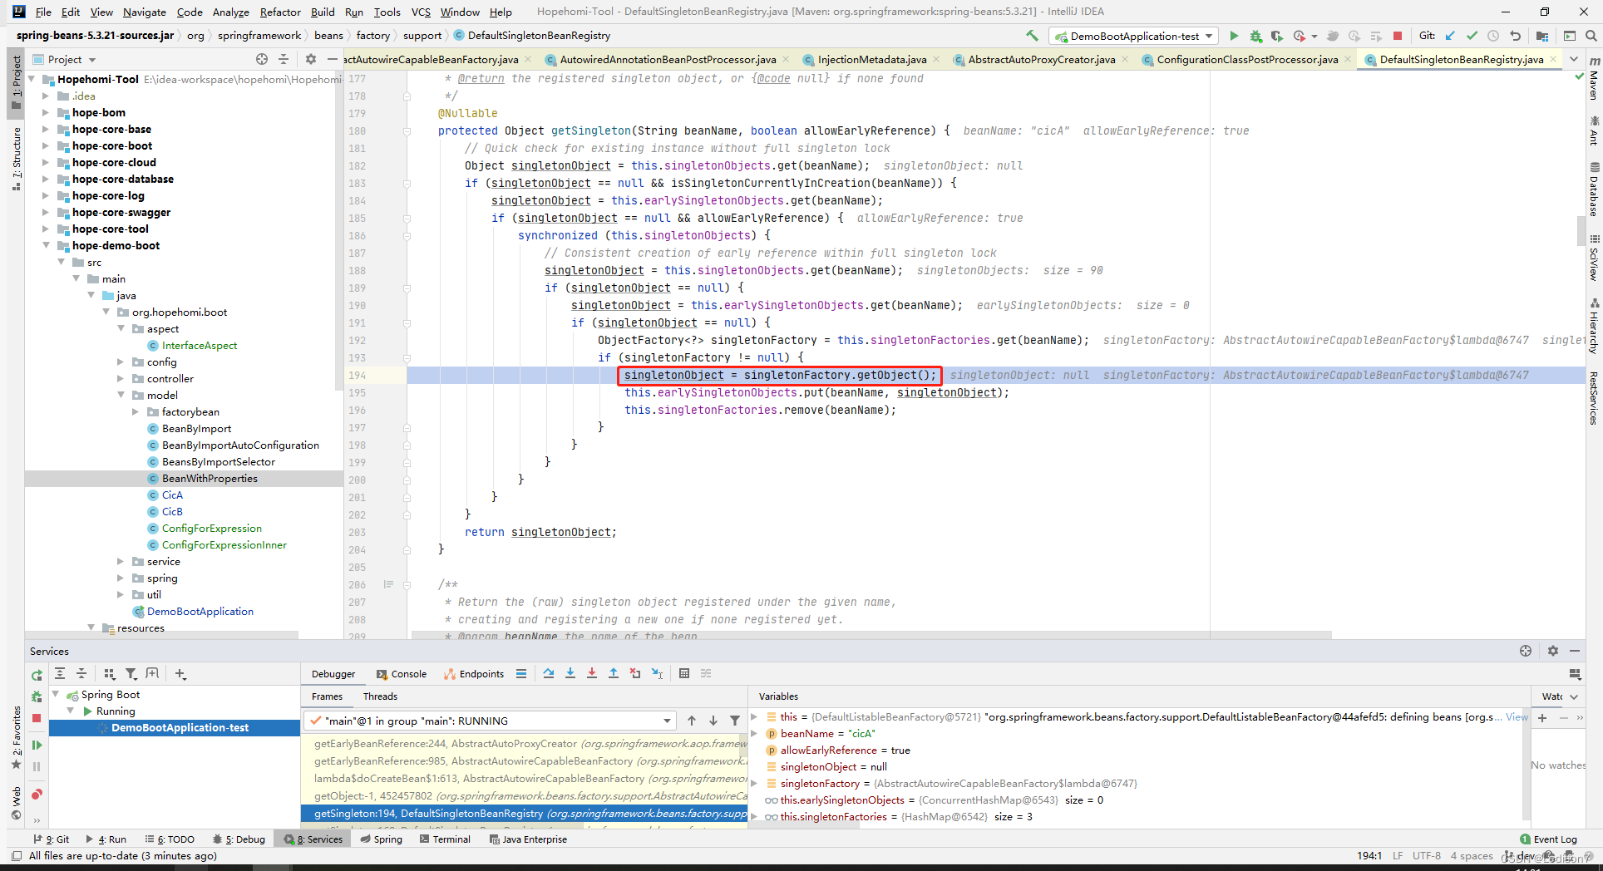
Task: Click the Step Out debugger icon
Action: click(x=614, y=673)
